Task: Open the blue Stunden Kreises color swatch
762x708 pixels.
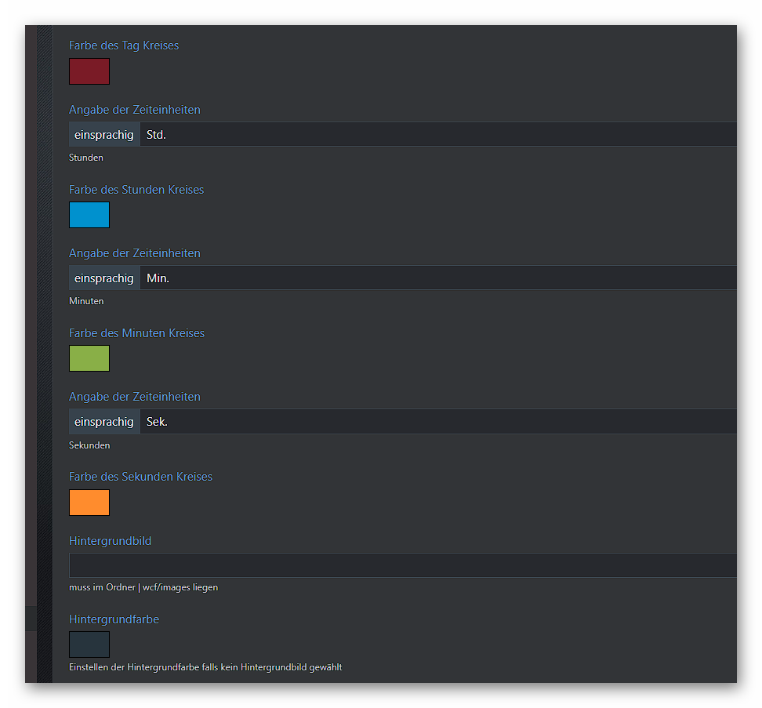Action: [x=89, y=215]
